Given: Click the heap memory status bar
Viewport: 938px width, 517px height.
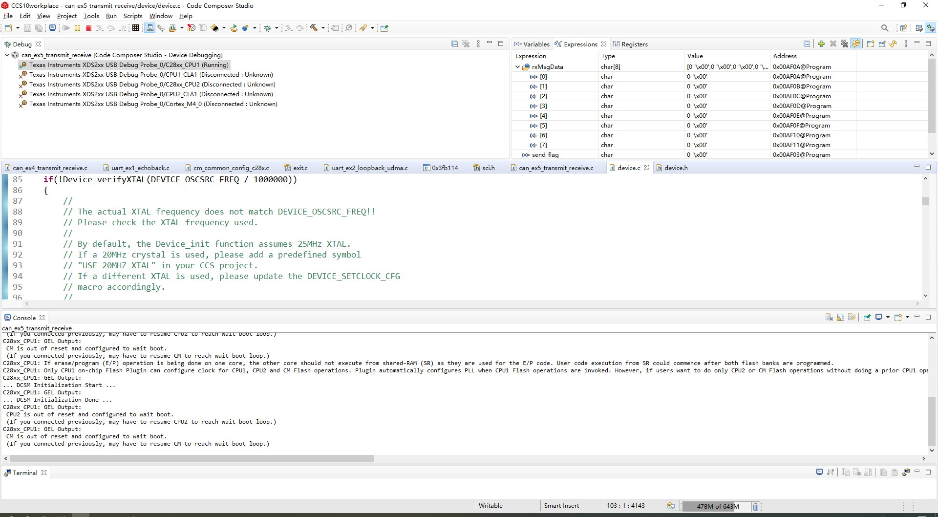Looking at the screenshot, I should click(717, 506).
